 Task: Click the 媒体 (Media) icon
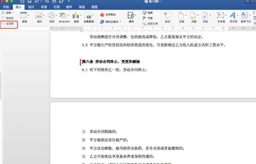tap(131, 15)
